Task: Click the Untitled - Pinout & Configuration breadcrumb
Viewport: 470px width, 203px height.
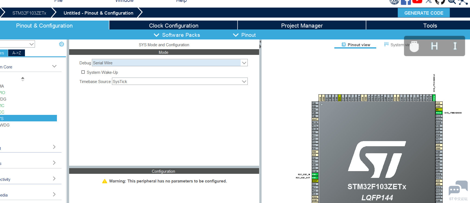Action: (x=98, y=13)
